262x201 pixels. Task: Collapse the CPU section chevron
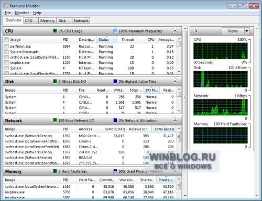tap(174, 31)
